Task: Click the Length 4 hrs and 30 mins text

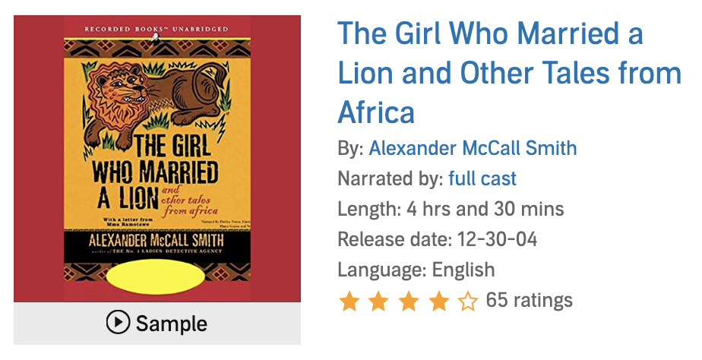Action: click(x=451, y=209)
